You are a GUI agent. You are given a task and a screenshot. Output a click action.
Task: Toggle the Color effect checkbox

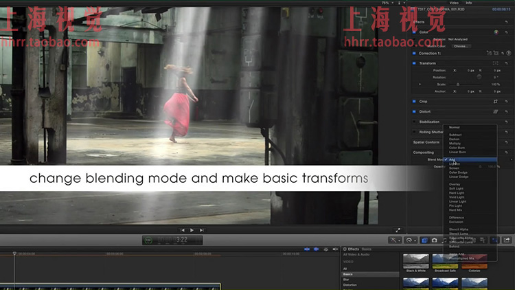(414, 32)
